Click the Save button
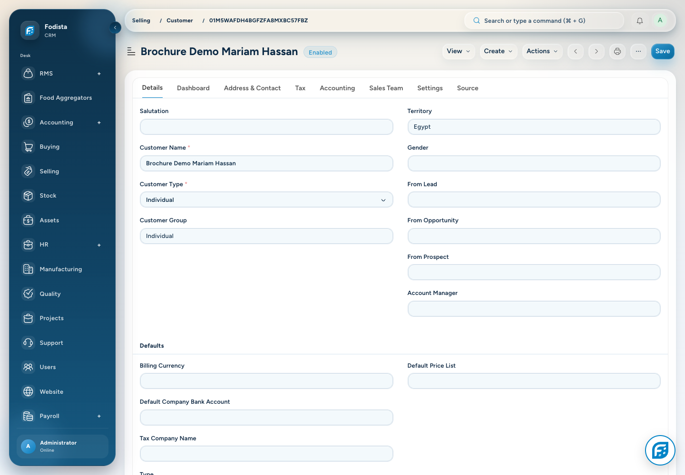Viewport: 685px width, 475px height. (x=663, y=51)
